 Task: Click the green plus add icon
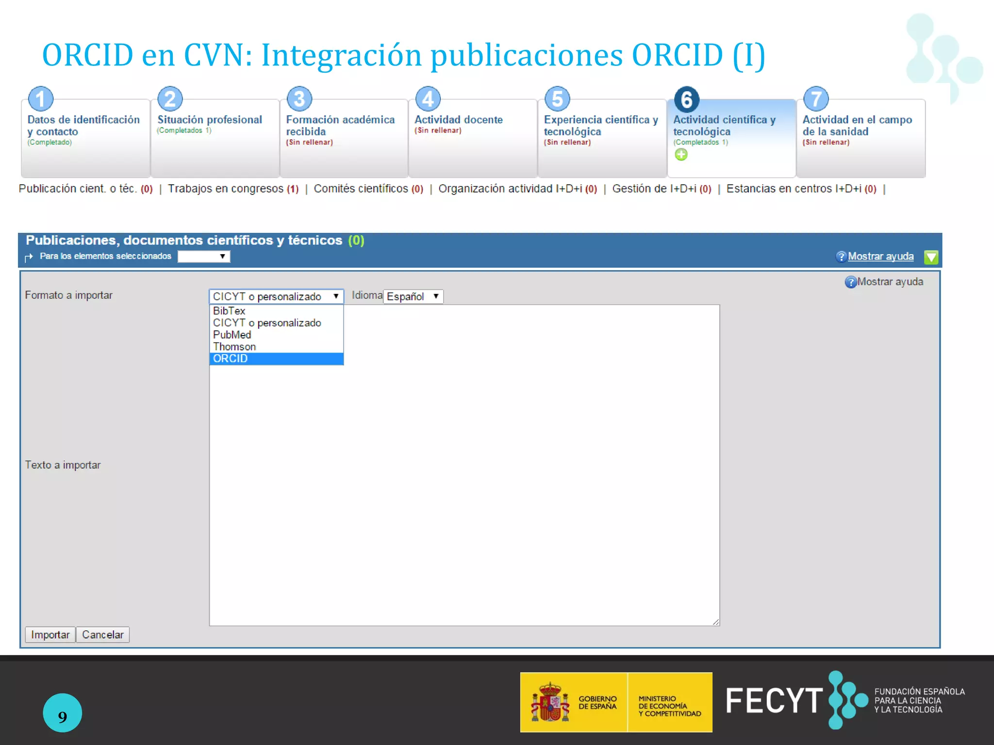pyautogui.click(x=681, y=155)
